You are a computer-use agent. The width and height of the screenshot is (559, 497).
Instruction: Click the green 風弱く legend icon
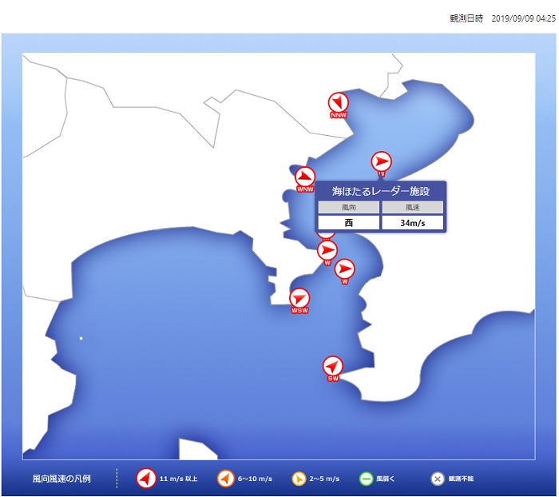367,479
